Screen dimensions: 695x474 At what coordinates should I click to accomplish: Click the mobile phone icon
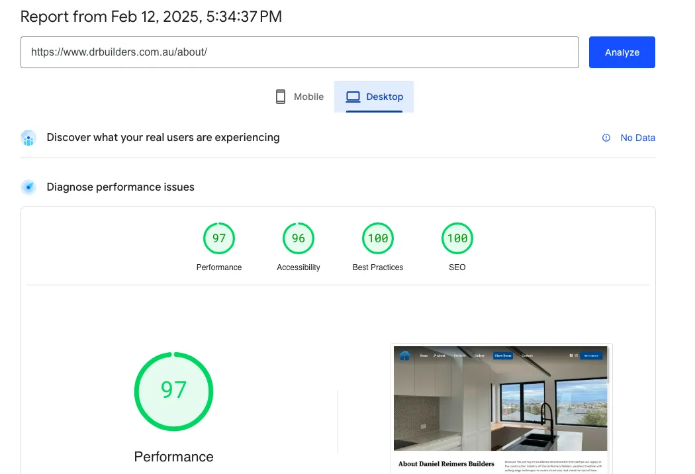(280, 97)
